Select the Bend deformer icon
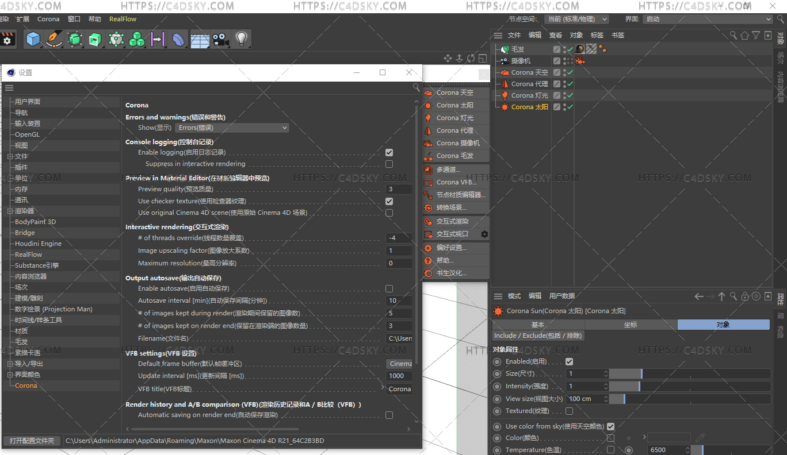The height and width of the screenshot is (455, 787). pyautogui.click(x=178, y=39)
